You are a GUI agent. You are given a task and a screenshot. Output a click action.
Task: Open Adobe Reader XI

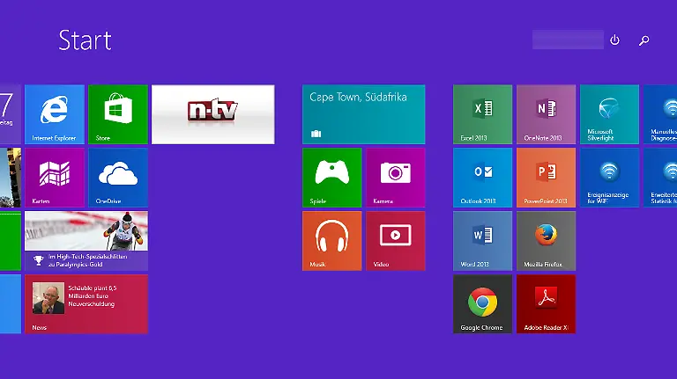(x=547, y=304)
